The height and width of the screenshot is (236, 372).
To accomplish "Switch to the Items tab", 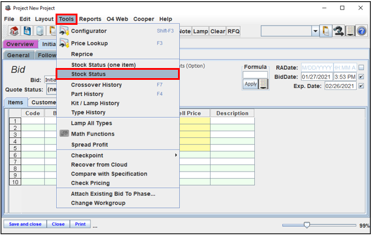I will pos(15,102).
